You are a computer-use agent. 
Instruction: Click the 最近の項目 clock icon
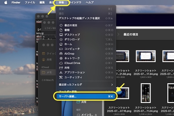tap(61, 25)
